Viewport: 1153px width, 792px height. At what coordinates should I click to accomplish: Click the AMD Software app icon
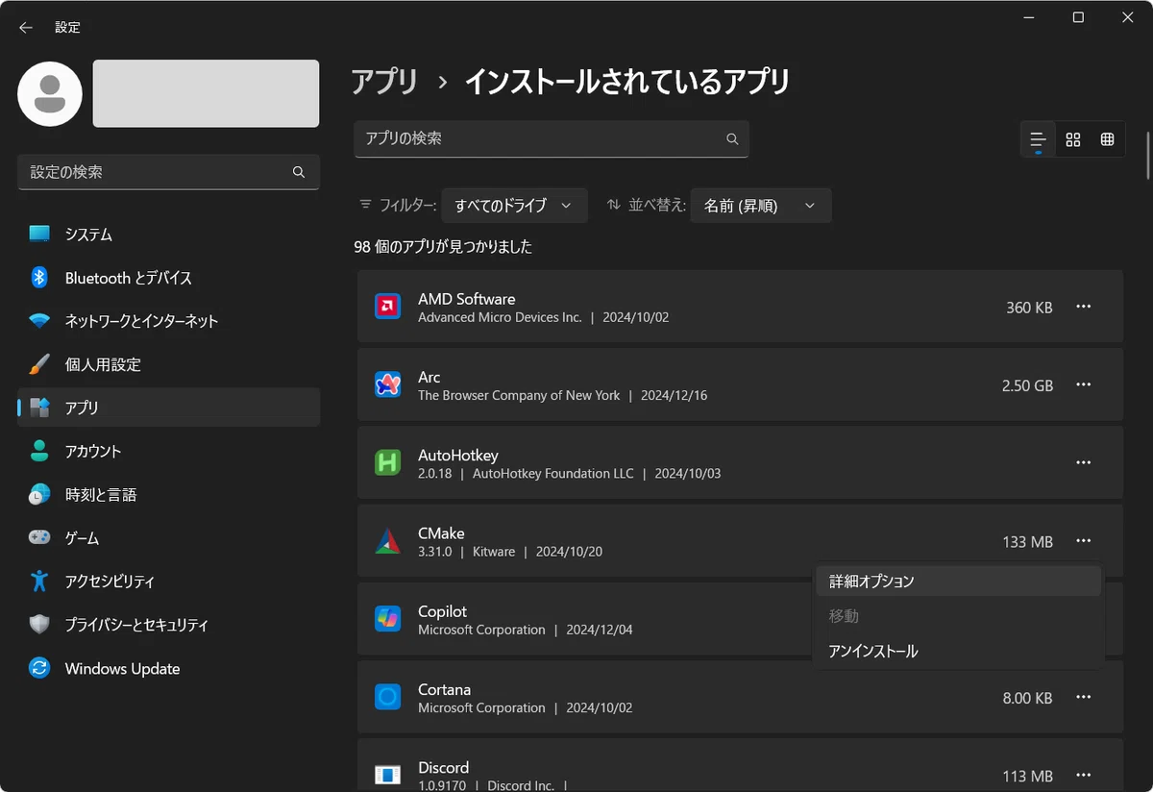tap(387, 307)
